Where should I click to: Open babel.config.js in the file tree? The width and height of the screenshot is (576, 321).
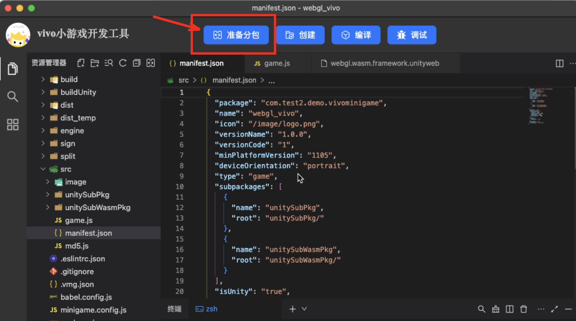(x=94, y=297)
